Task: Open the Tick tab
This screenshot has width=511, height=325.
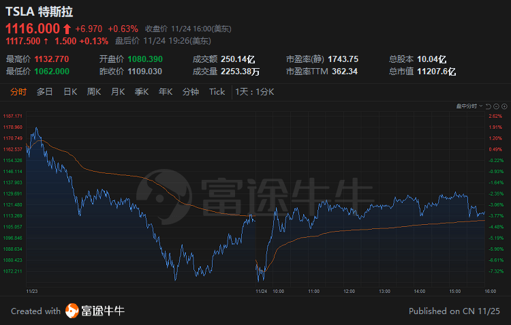Action: click(217, 92)
